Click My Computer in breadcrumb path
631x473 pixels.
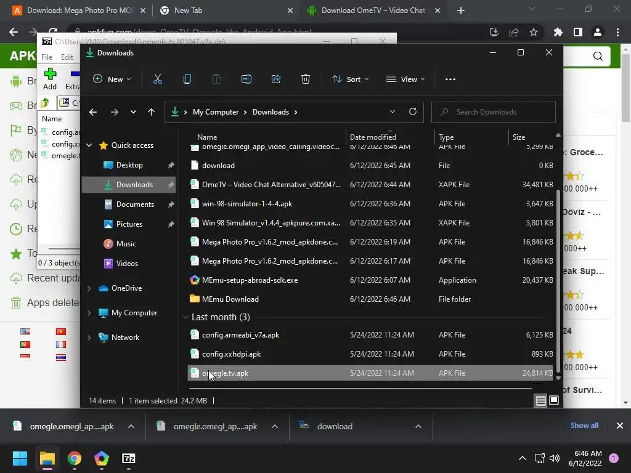click(215, 112)
